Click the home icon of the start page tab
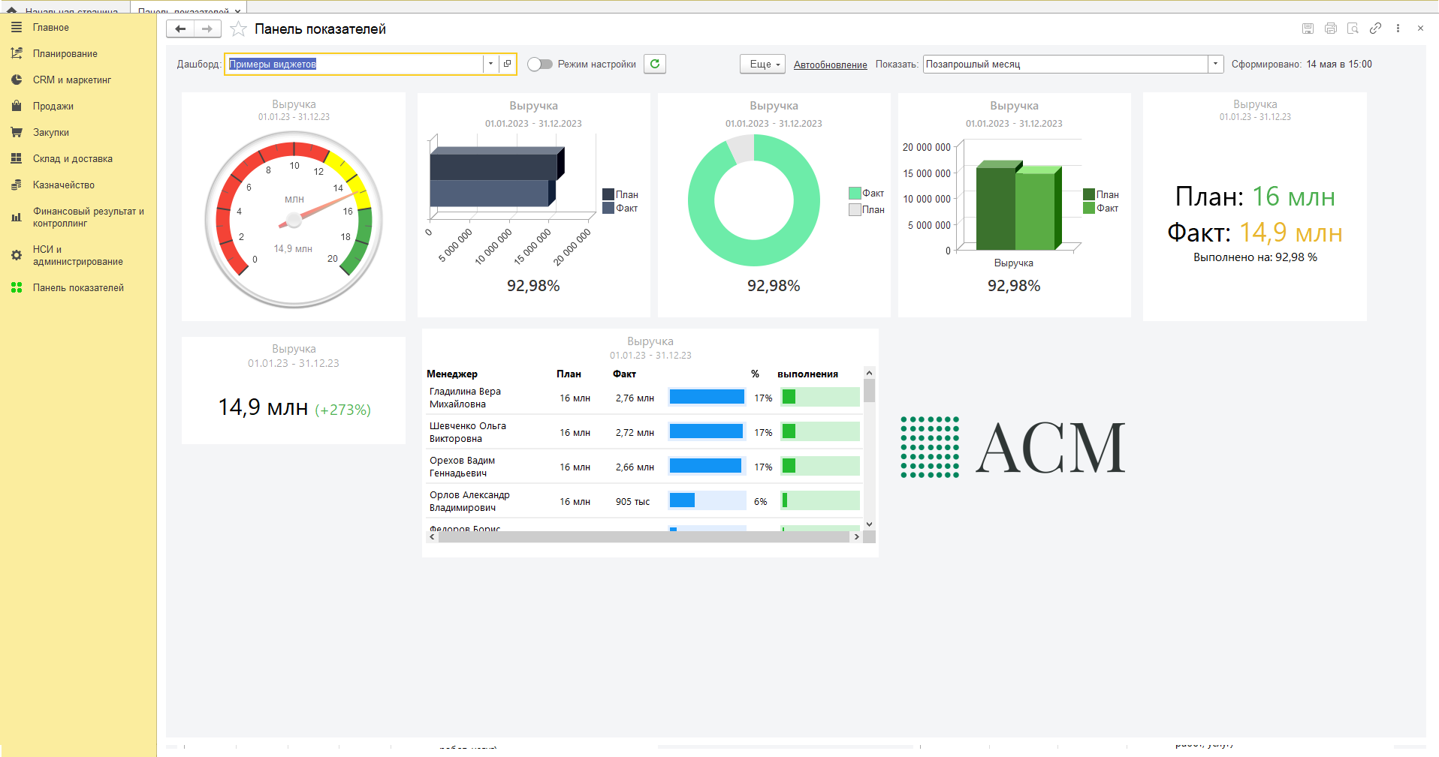1439x757 pixels. click(11, 11)
